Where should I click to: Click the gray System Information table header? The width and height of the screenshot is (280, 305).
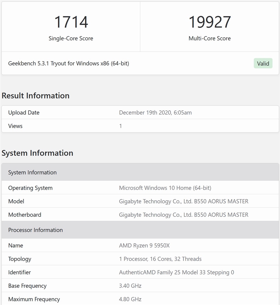tap(32, 172)
